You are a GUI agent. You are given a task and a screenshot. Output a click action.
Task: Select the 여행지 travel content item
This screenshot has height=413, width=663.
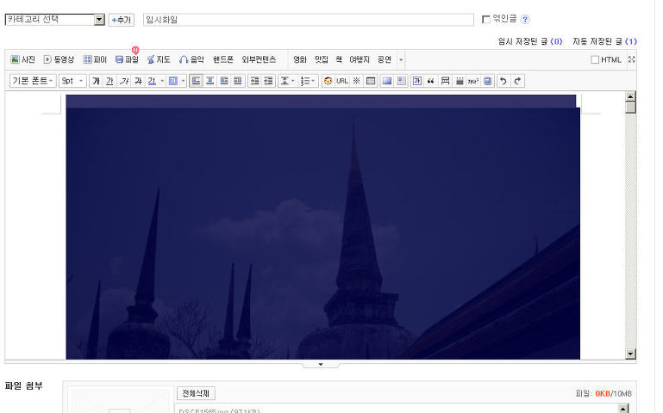(360, 59)
